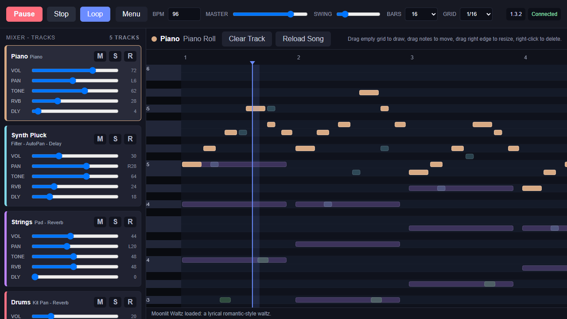Viewport: 567px width, 319px height.
Task: Toggle the Loop button
Action: [x=95, y=14]
